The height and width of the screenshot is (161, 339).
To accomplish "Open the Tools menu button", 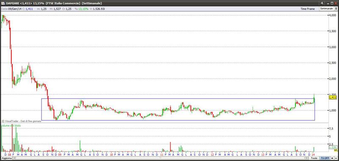I will (314, 158).
